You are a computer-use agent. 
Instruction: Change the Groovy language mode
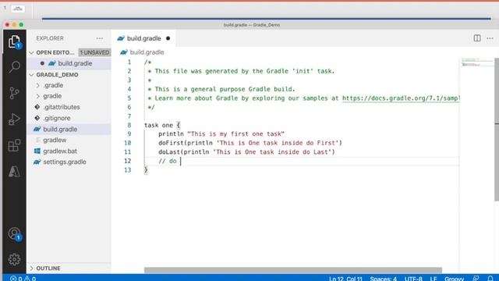pyautogui.click(x=454, y=279)
